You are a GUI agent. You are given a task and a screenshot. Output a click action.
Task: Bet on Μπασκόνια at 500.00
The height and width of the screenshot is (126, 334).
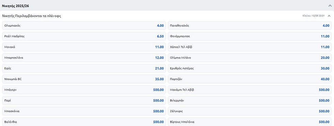(x=84, y=111)
